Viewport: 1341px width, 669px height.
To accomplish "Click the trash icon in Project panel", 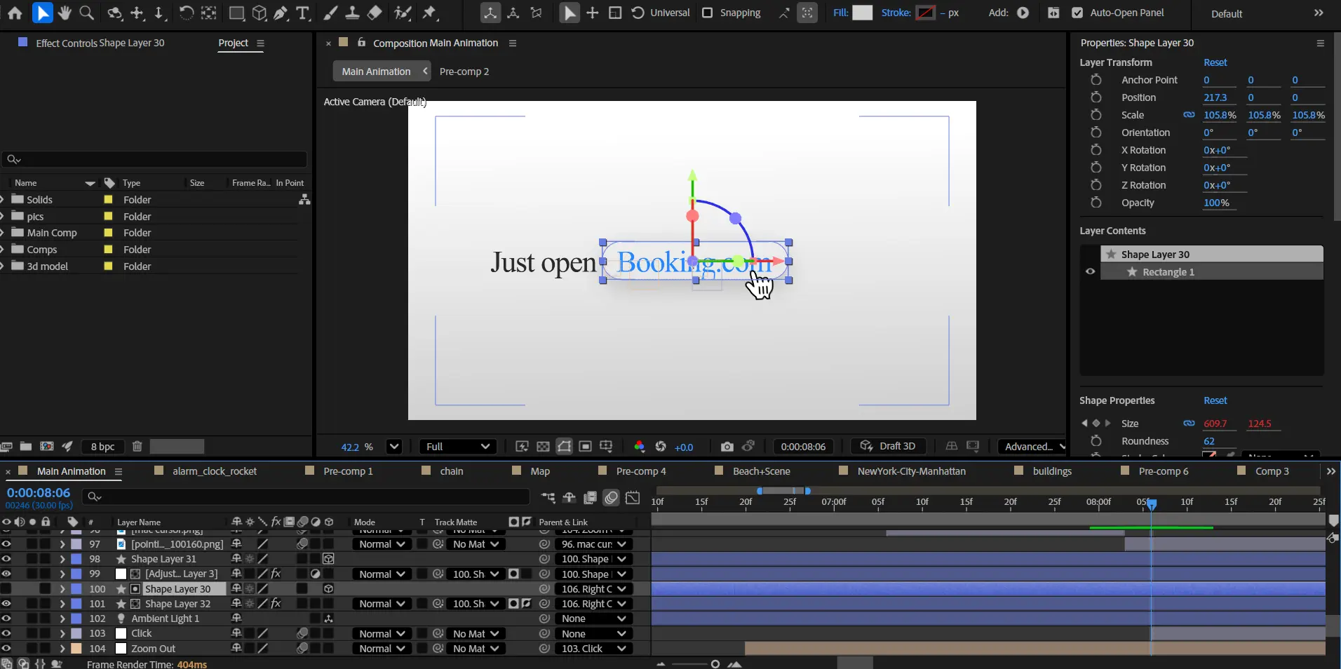I will coord(137,446).
